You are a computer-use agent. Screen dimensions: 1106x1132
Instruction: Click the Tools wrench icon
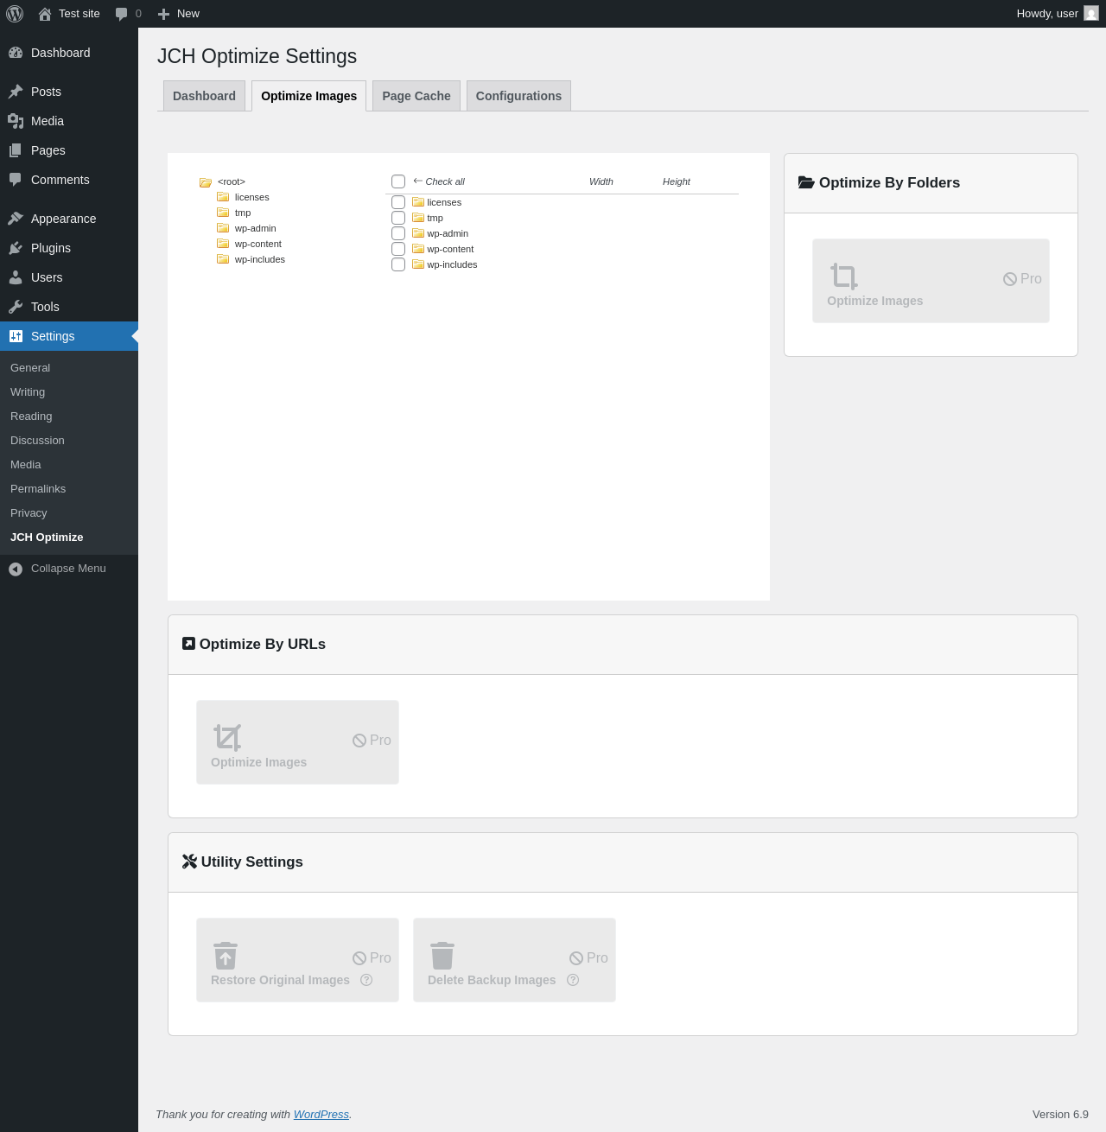(x=16, y=307)
